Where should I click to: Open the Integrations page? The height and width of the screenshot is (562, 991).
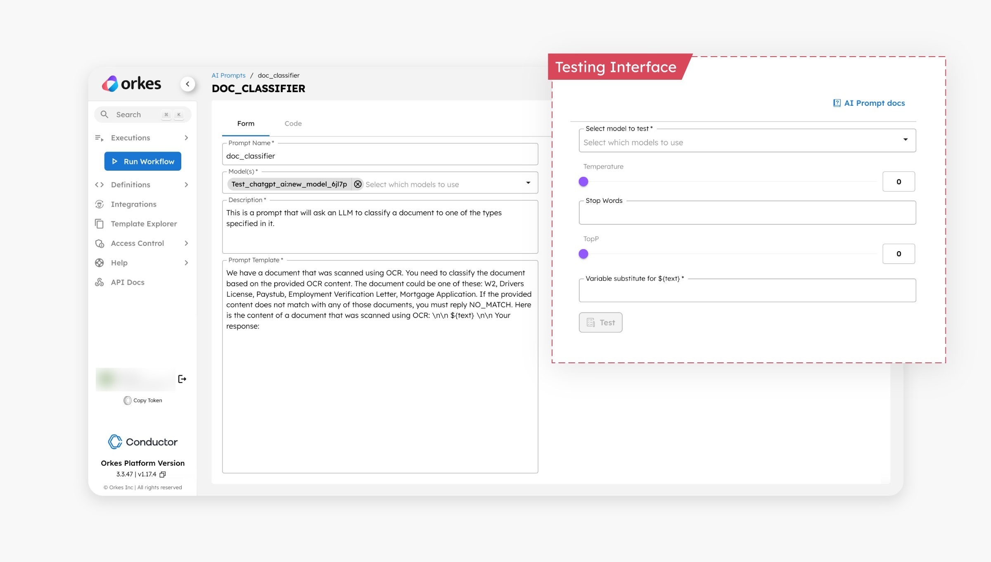pyautogui.click(x=133, y=204)
